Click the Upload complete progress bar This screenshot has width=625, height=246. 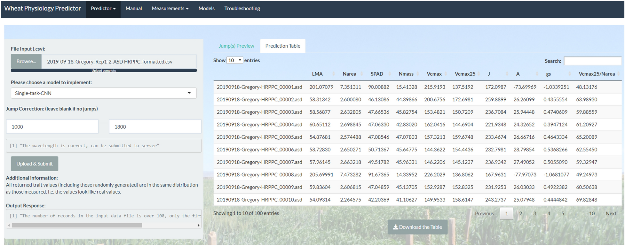(104, 70)
